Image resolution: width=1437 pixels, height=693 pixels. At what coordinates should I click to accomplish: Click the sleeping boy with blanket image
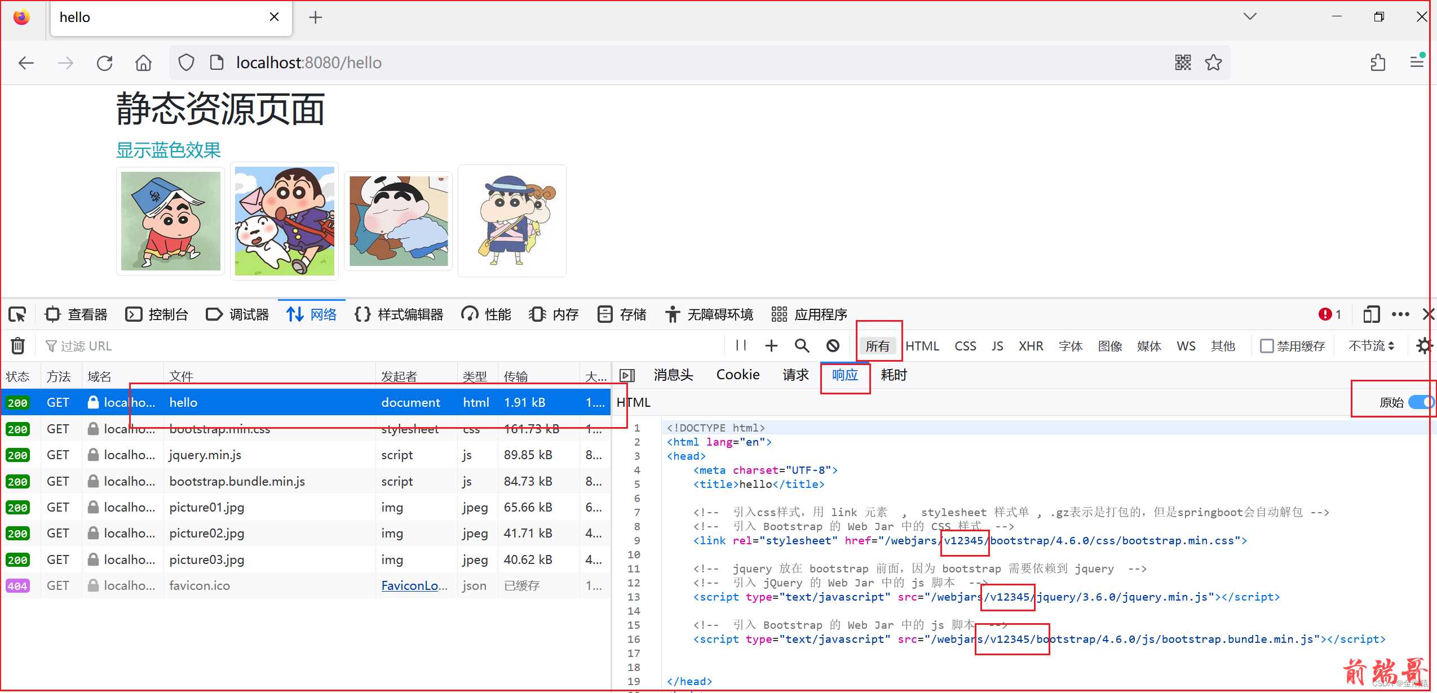[x=399, y=221]
